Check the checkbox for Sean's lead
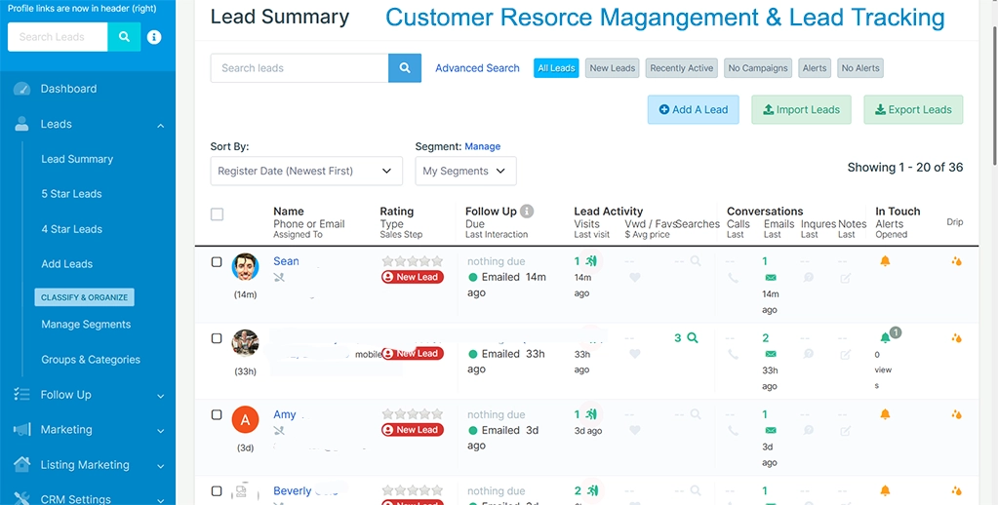Screen dimensions: 998x505 click(217, 262)
